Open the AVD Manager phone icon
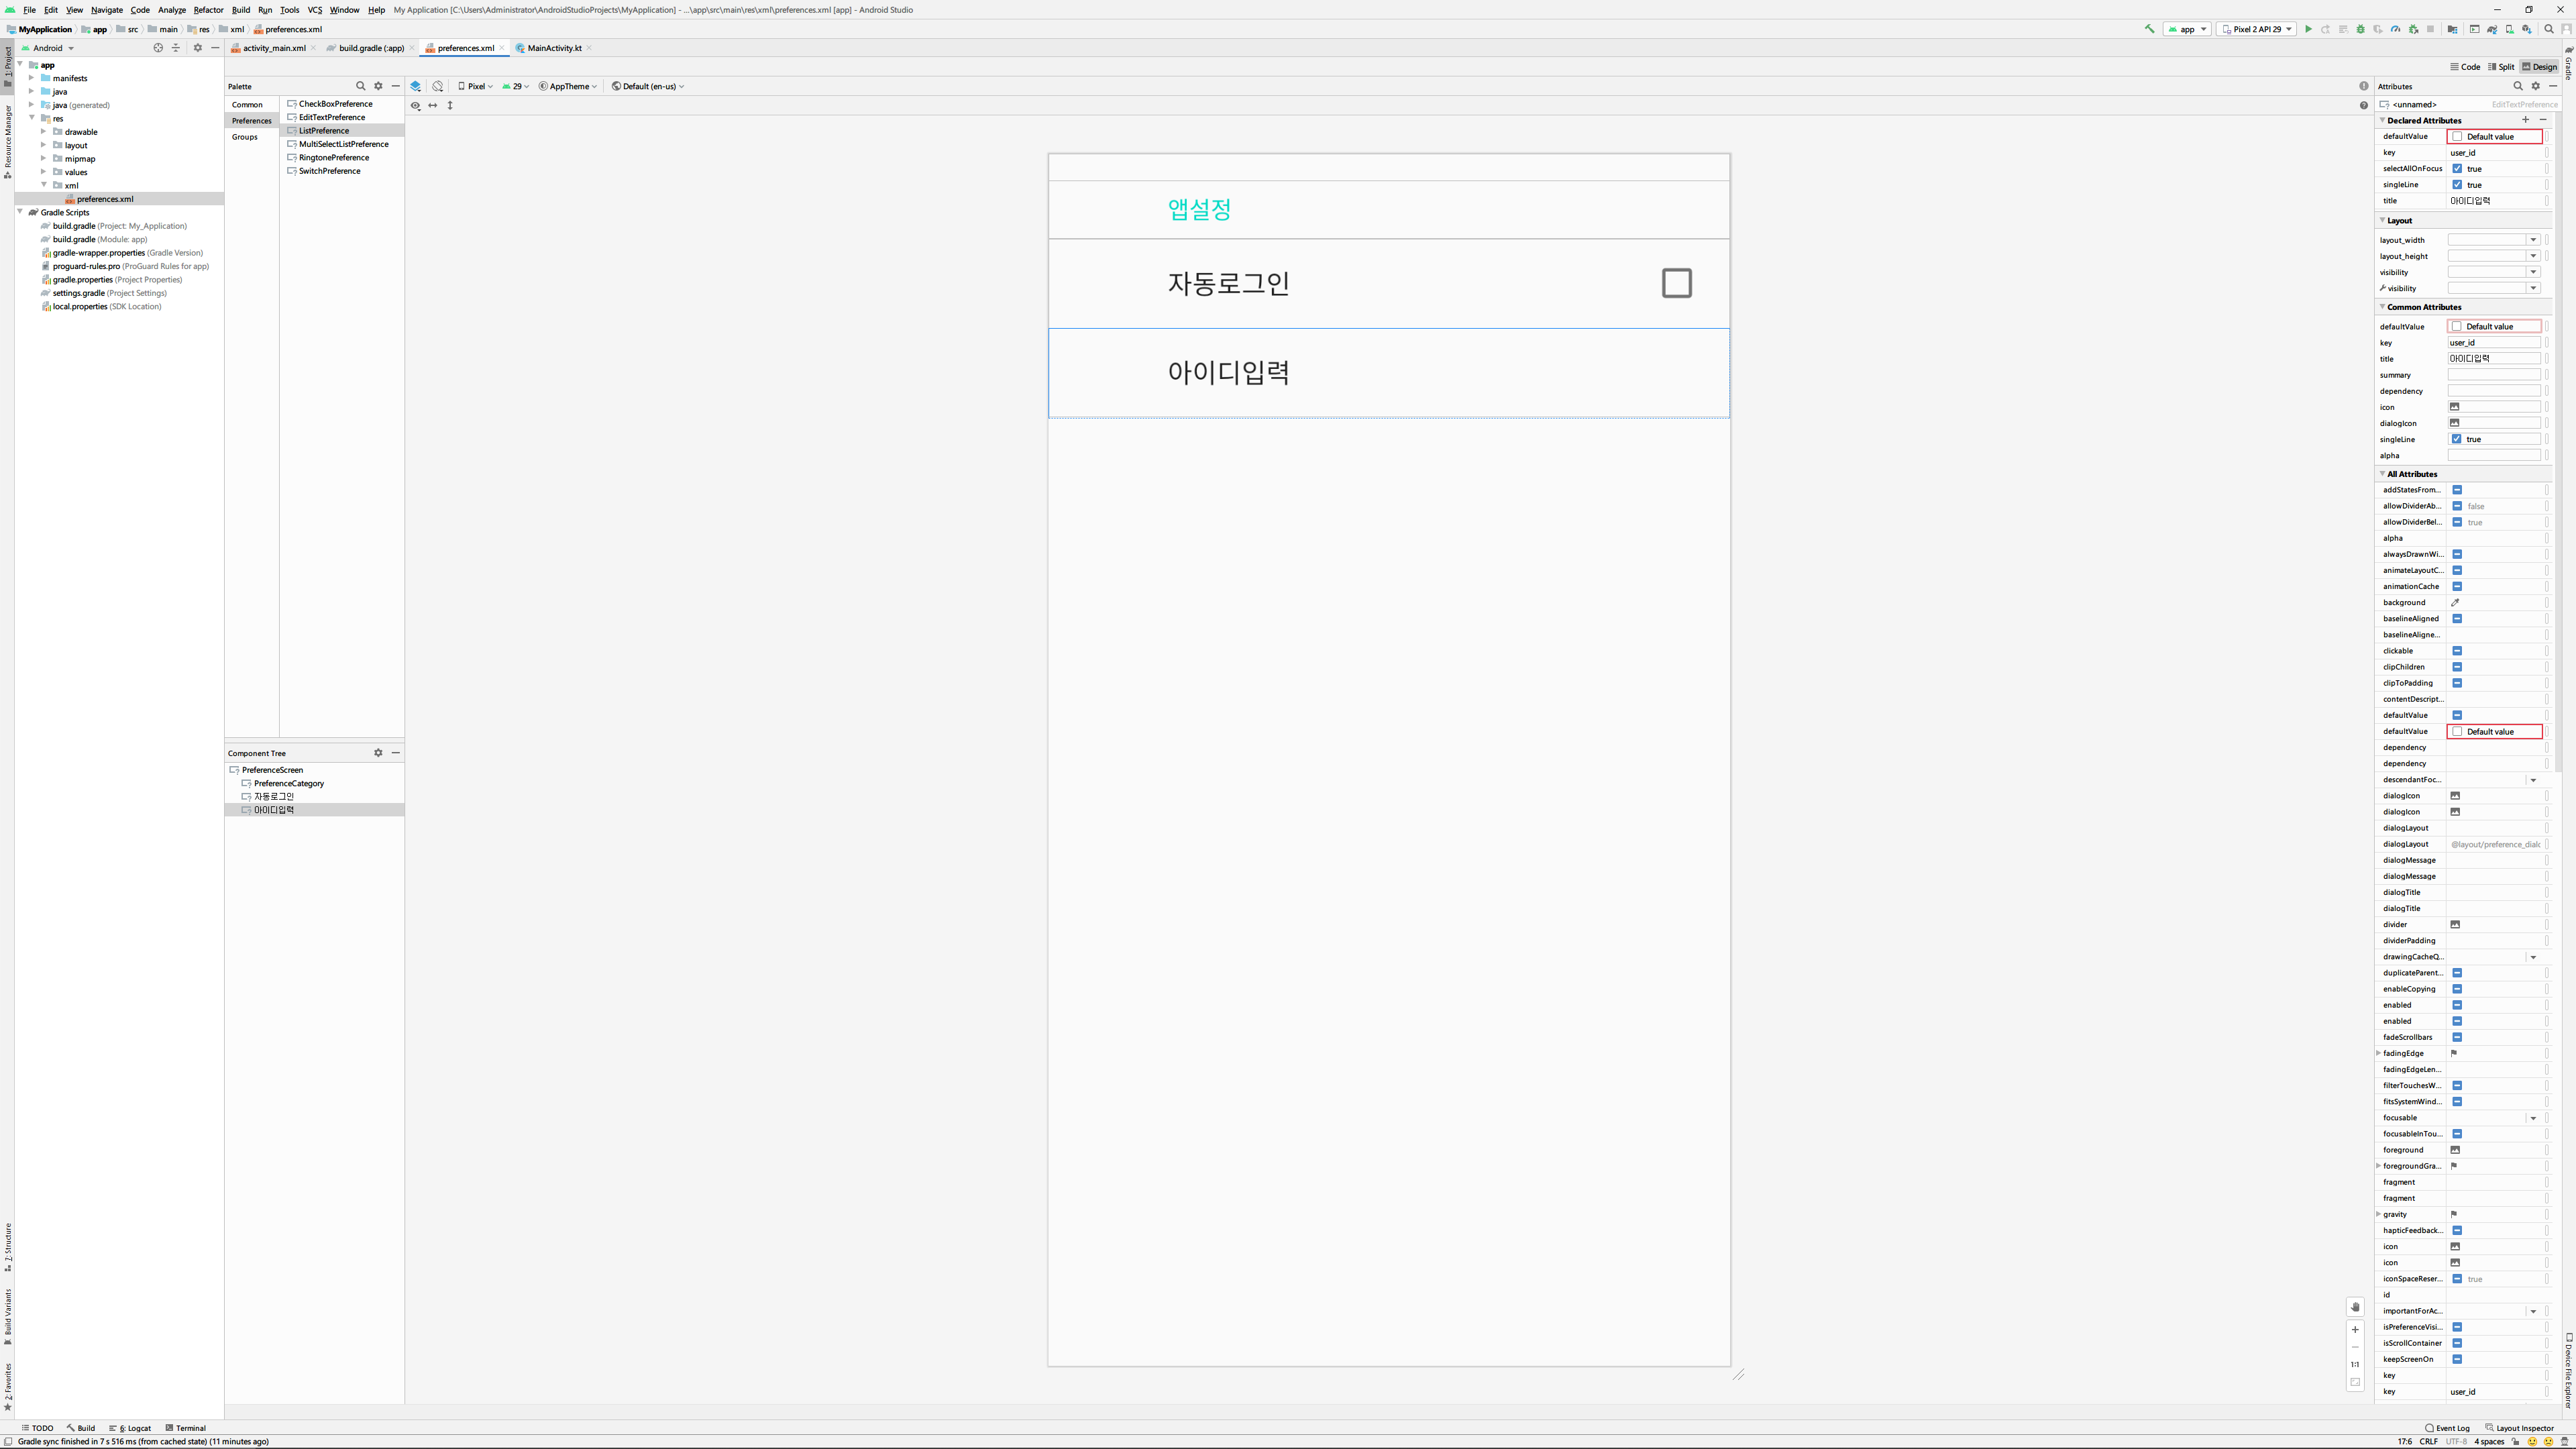The height and width of the screenshot is (1449, 2576). pyautogui.click(x=2509, y=29)
